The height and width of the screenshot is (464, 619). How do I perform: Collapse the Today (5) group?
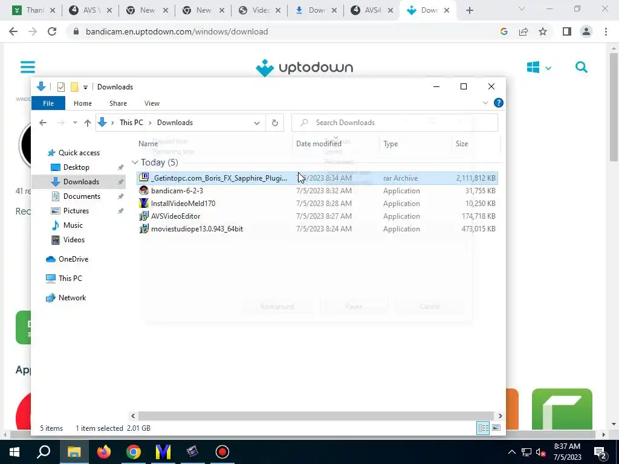click(135, 163)
